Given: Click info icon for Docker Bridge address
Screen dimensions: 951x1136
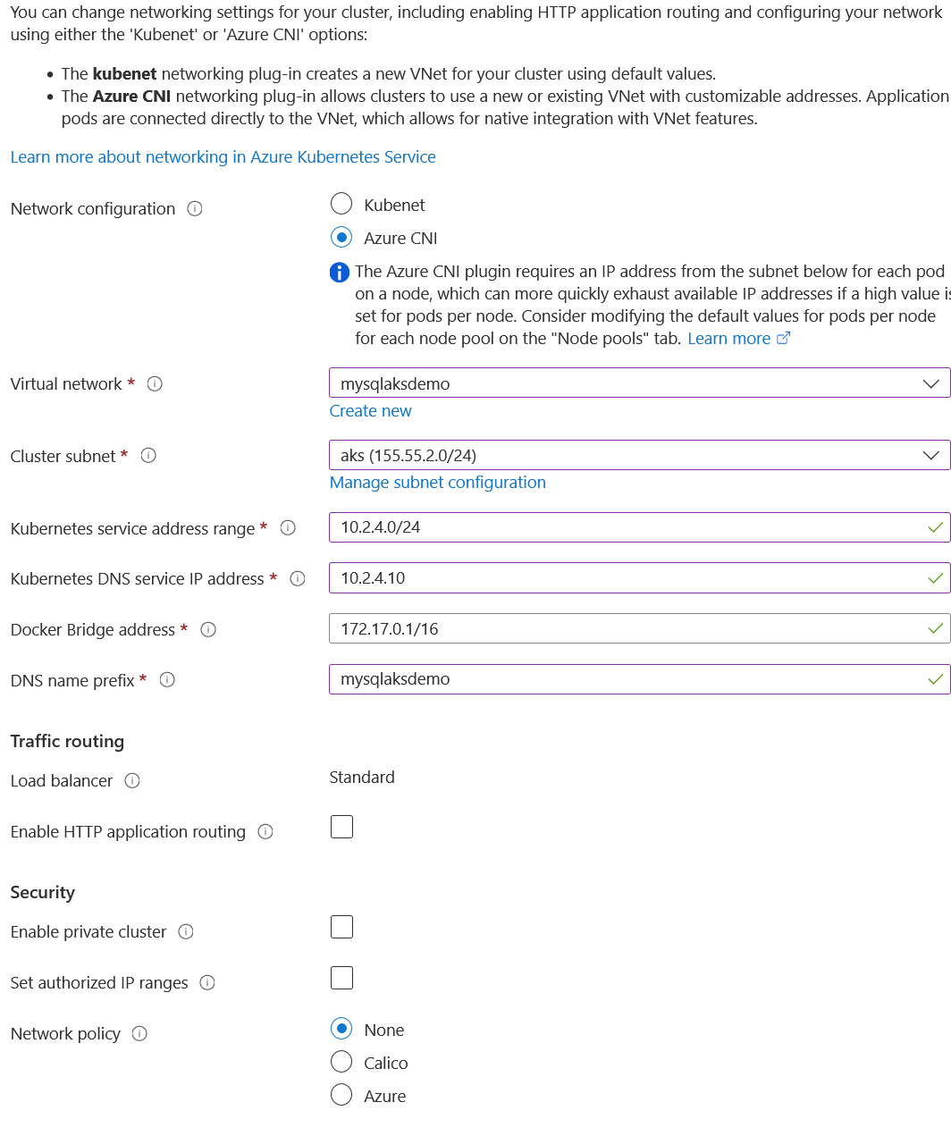Looking at the screenshot, I should coord(208,630).
